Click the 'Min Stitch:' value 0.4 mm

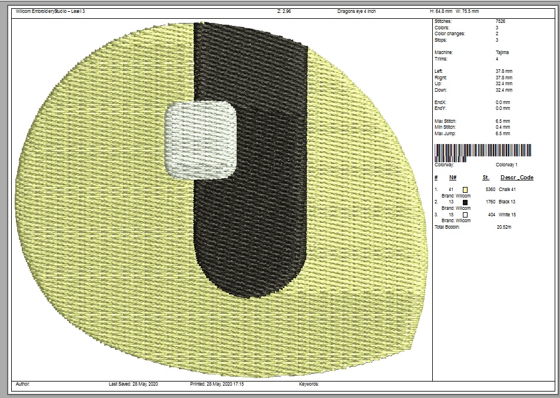[503, 128]
